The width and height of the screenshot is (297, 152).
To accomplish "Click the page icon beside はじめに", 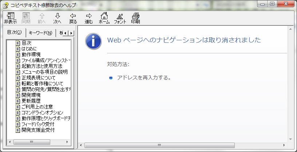I will (18, 49).
